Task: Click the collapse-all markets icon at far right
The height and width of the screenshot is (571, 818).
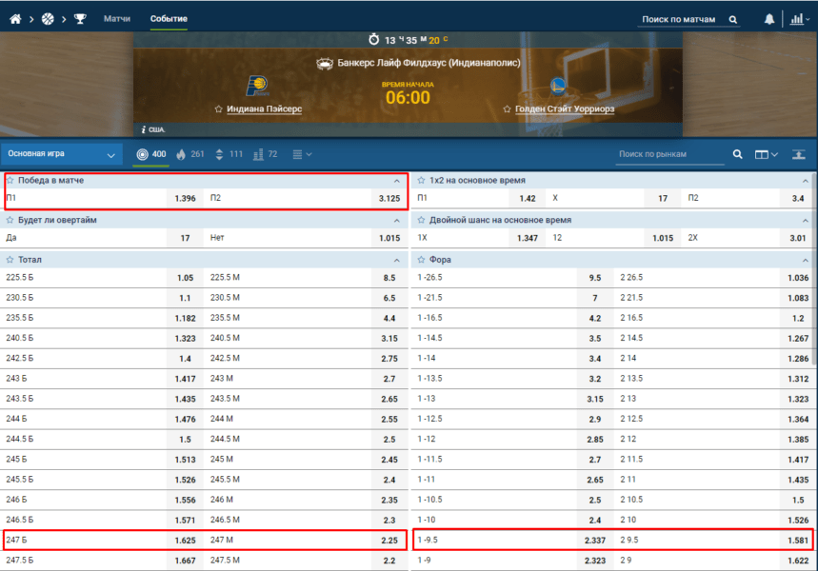Action: [798, 154]
